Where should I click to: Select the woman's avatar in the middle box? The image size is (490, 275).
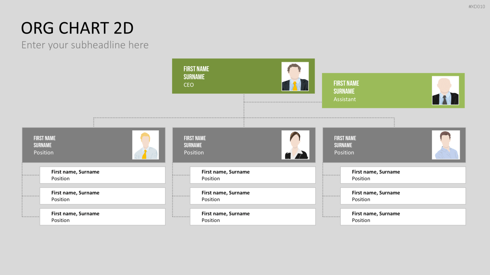pos(295,145)
